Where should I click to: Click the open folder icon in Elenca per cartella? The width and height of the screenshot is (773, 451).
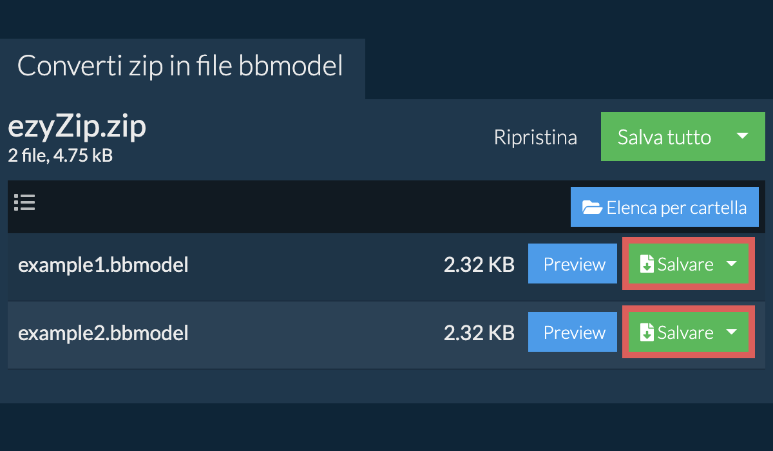[x=592, y=207]
